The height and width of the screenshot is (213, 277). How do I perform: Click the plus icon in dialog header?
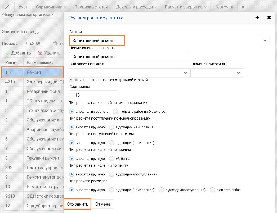(257, 18)
